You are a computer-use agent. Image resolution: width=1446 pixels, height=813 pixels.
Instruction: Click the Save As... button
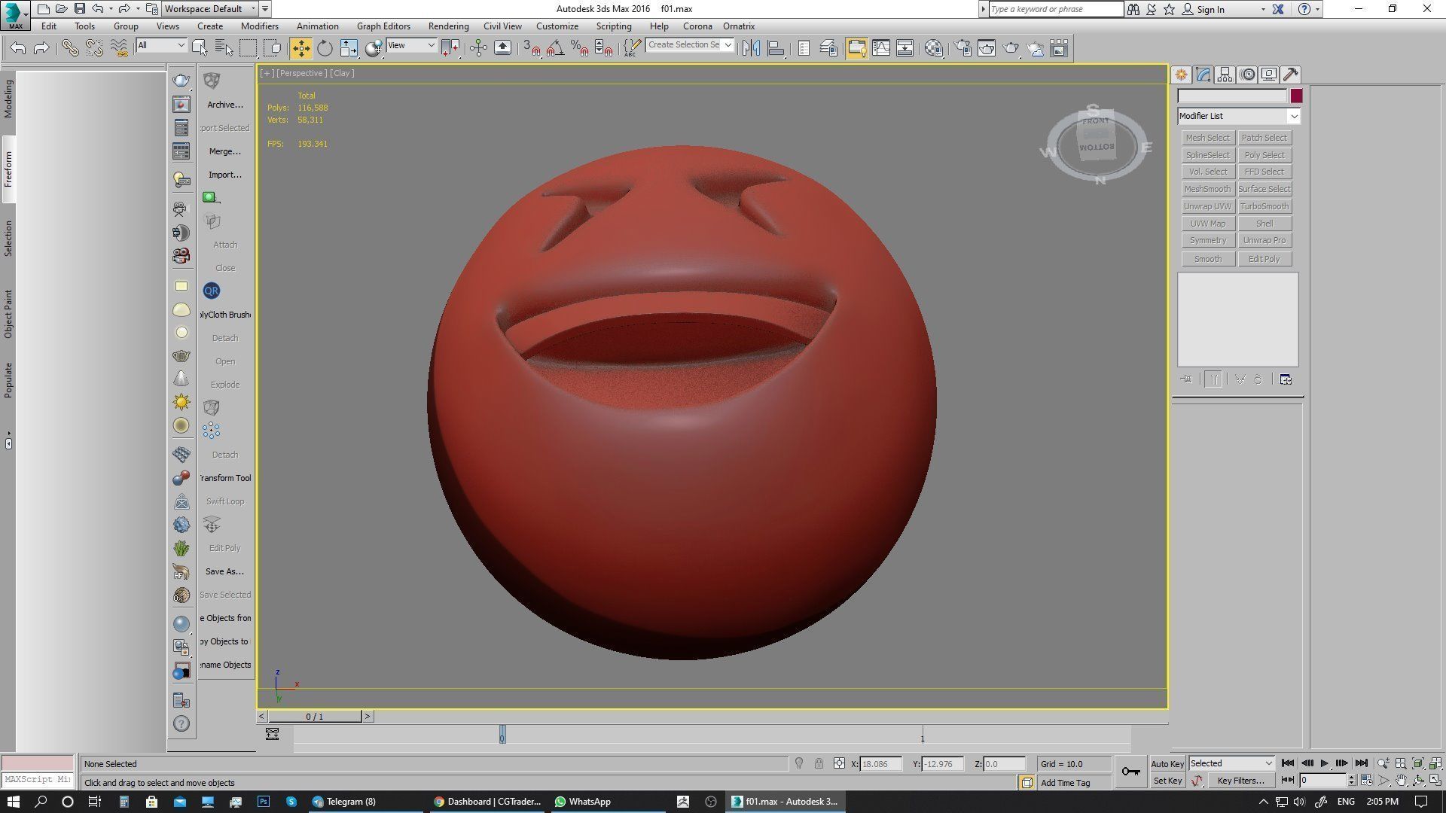pos(225,571)
